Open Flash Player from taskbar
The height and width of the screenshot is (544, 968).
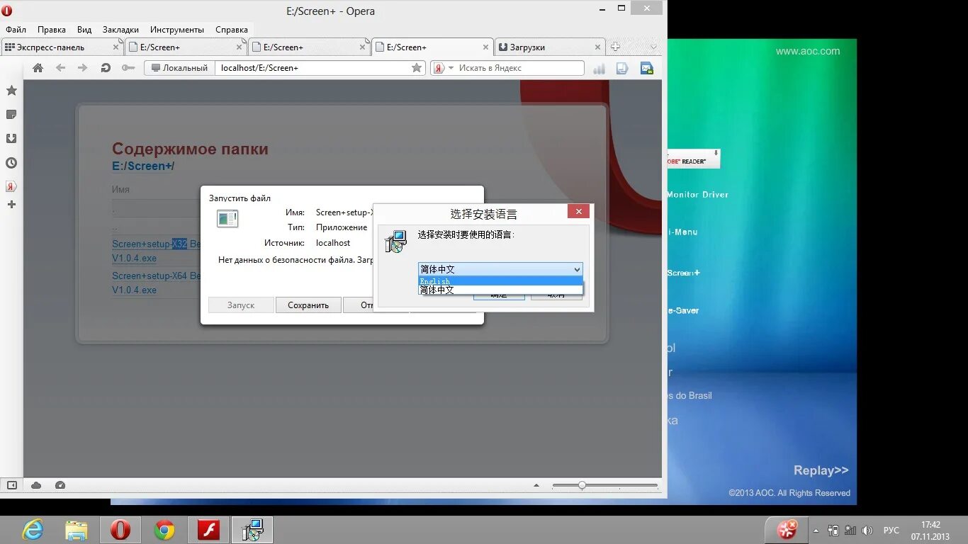pyautogui.click(x=208, y=530)
